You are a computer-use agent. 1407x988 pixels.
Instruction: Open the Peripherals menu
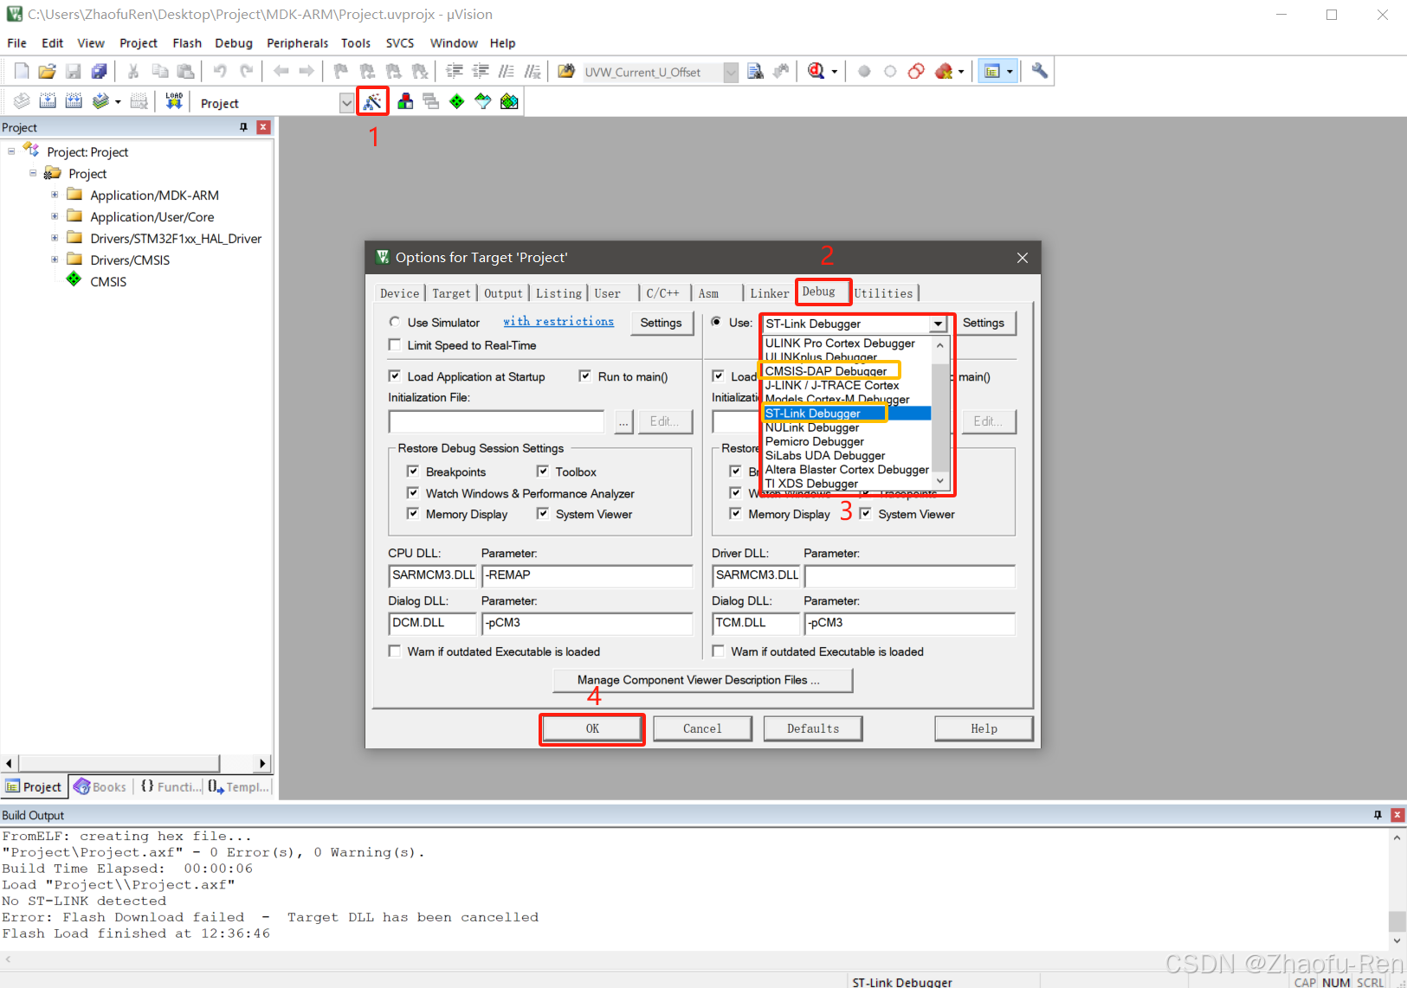click(x=297, y=43)
